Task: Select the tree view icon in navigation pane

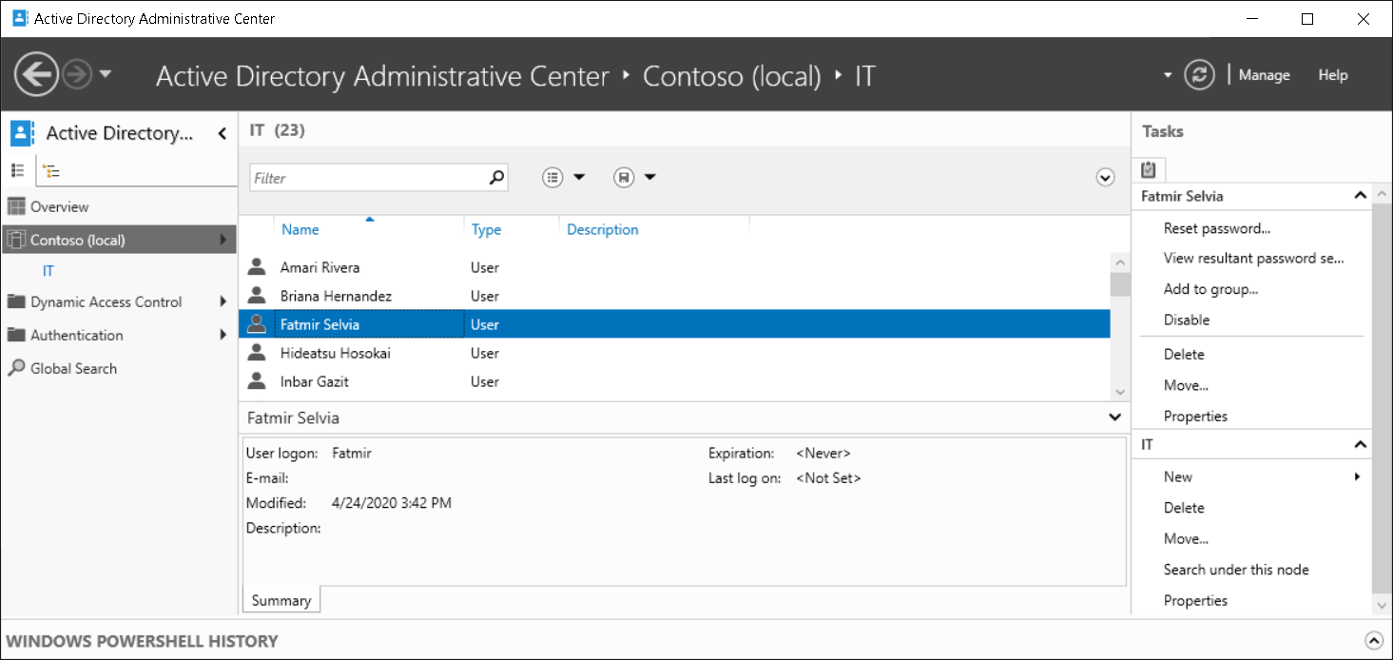Action: click(x=49, y=170)
